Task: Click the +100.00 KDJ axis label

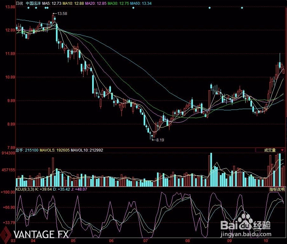Action: (8, 192)
